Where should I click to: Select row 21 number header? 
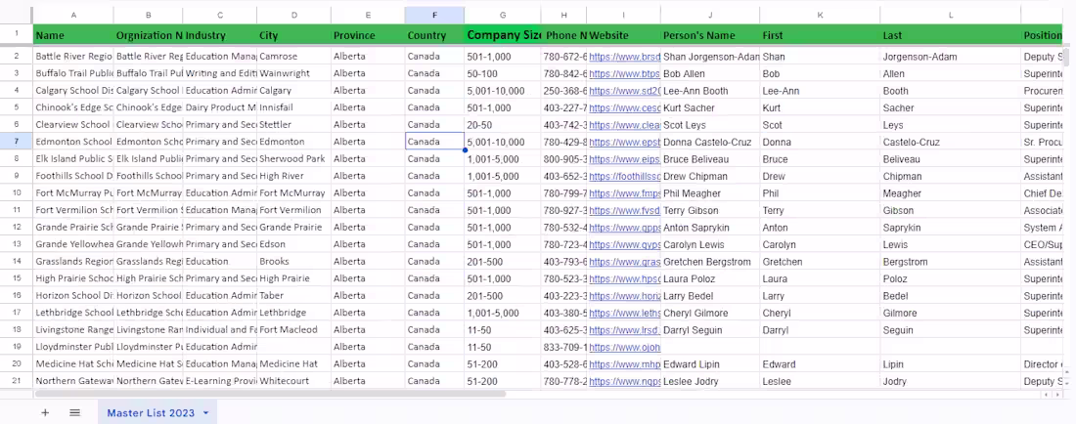[17, 381]
